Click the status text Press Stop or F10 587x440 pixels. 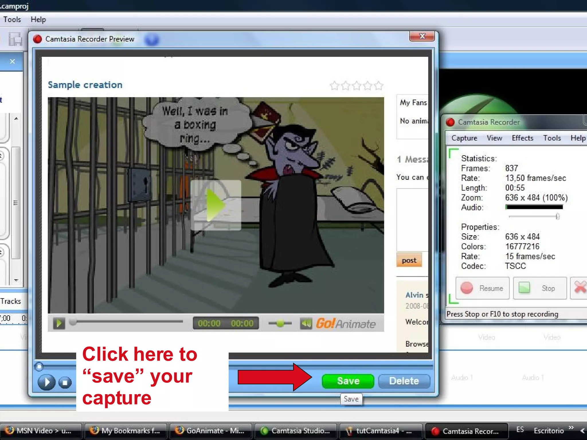click(502, 314)
